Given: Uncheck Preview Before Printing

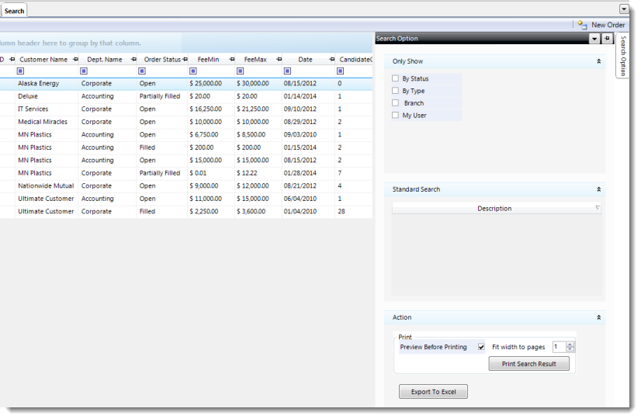Looking at the screenshot, I should pos(481,347).
